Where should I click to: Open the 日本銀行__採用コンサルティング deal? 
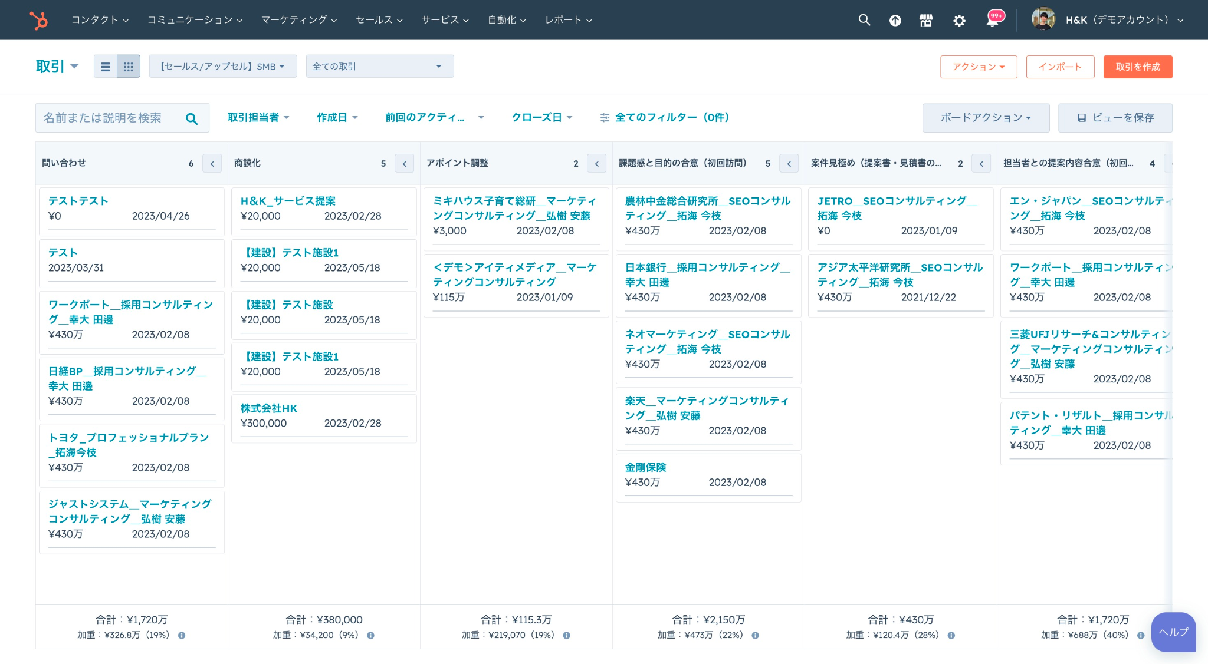click(x=707, y=275)
